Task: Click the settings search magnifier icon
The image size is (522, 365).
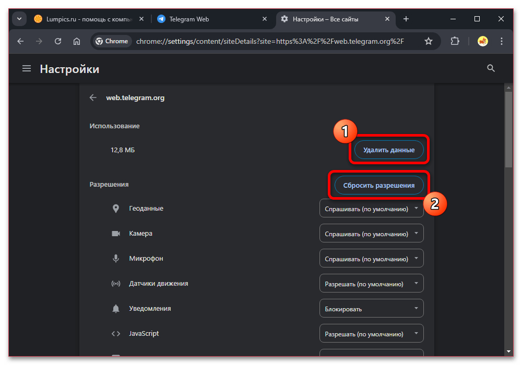Action: [x=491, y=68]
